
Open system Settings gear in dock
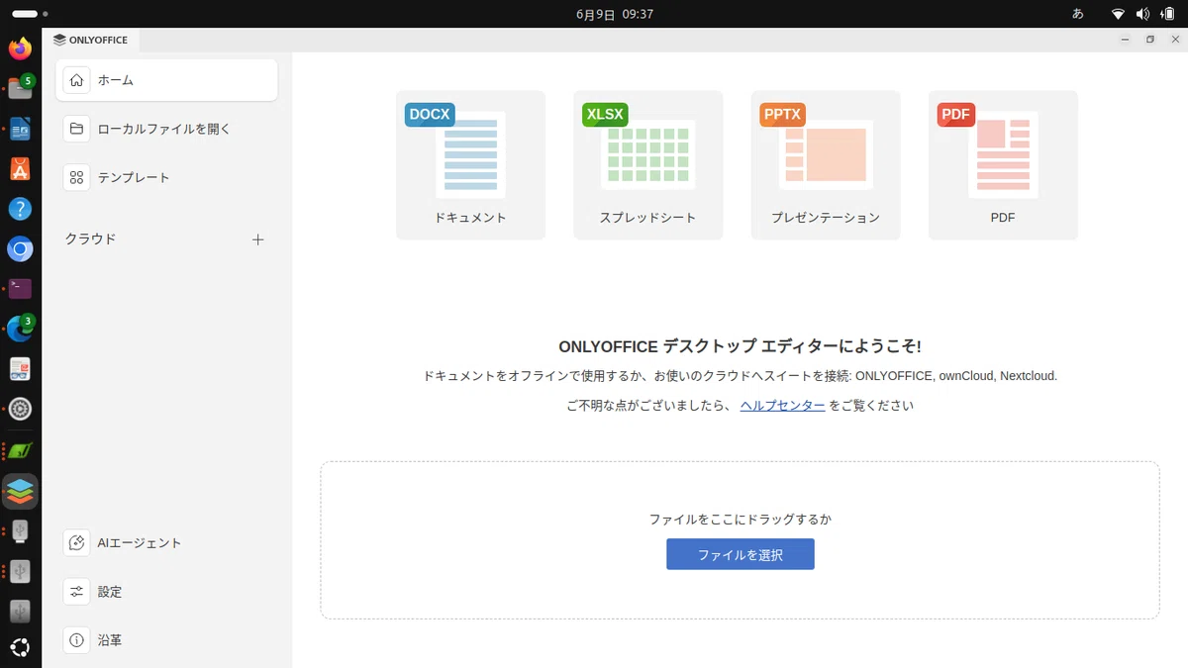pos(20,409)
